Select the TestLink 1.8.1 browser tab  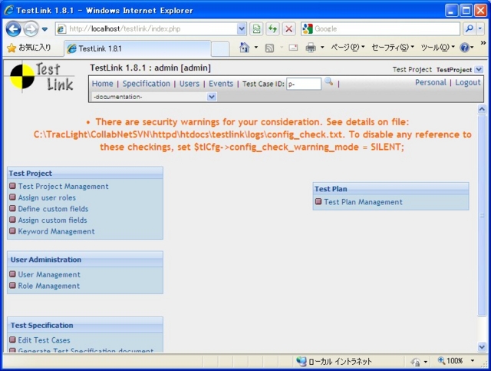tap(137, 48)
